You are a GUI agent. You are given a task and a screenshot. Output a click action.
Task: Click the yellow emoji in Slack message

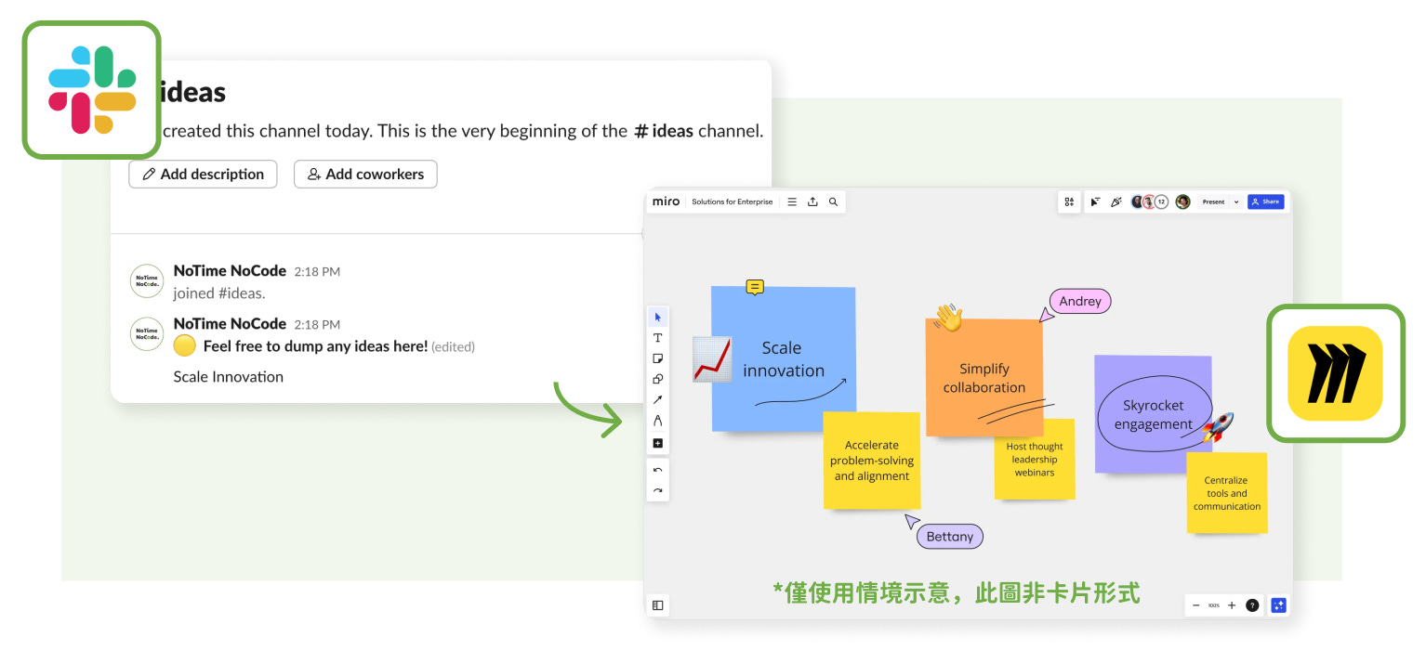click(x=185, y=346)
